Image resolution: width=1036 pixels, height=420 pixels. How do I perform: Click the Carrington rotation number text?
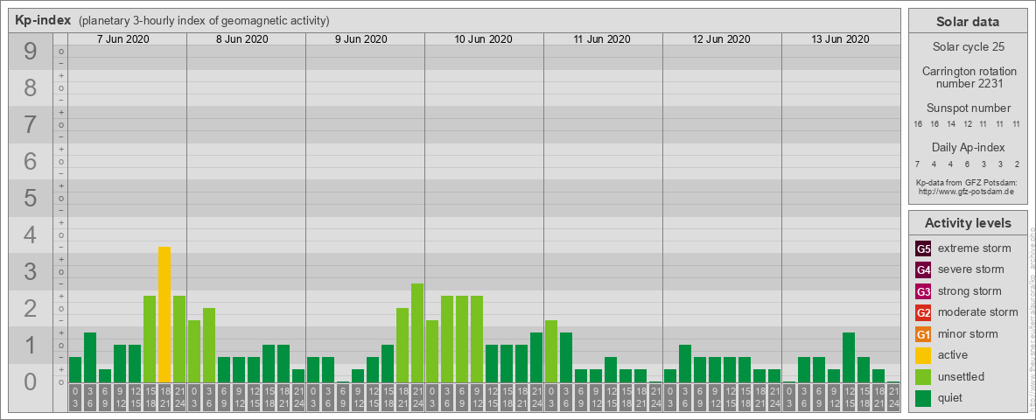point(968,77)
